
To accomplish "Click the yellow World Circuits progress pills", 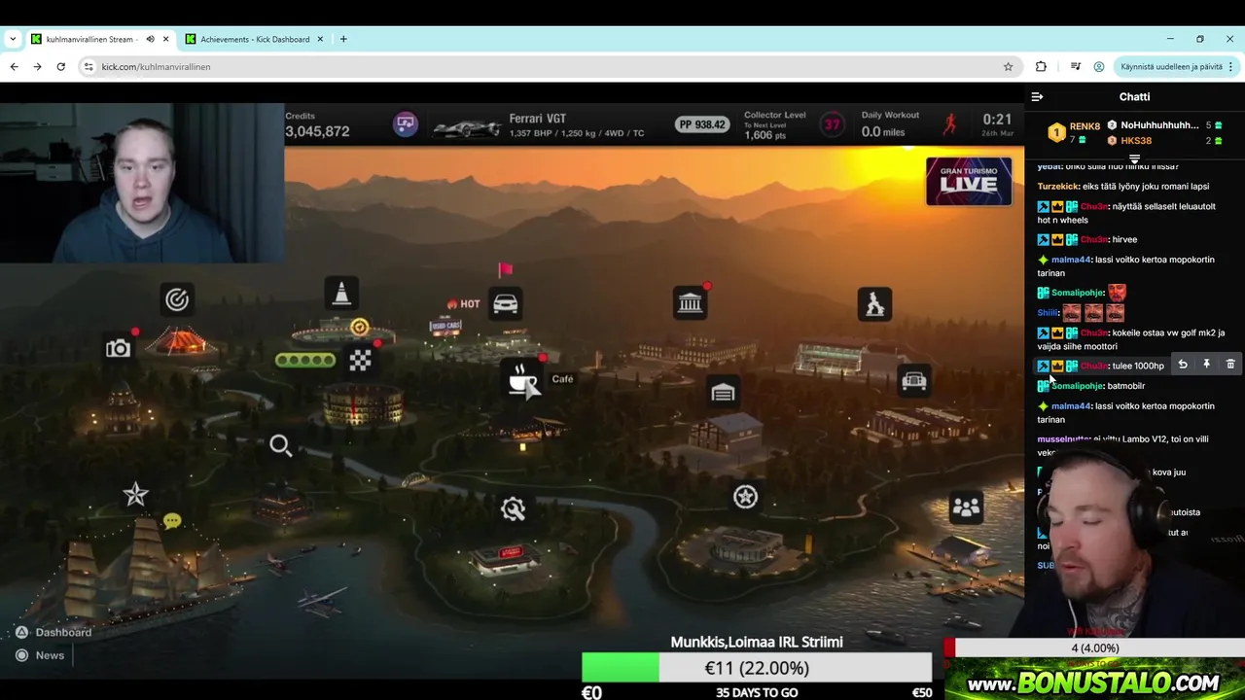I will pos(304,361).
